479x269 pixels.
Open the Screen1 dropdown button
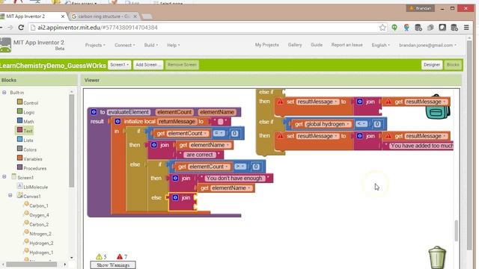(119, 65)
